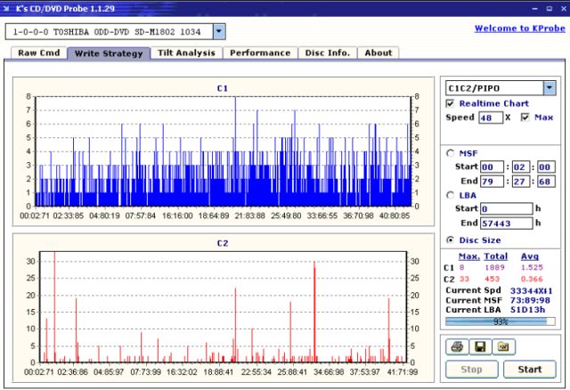This screenshot has width=570, height=390.
Task: Click the C1 chart area
Action: [224, 152]
